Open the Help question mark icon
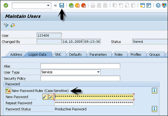 [x=158, y=6]
